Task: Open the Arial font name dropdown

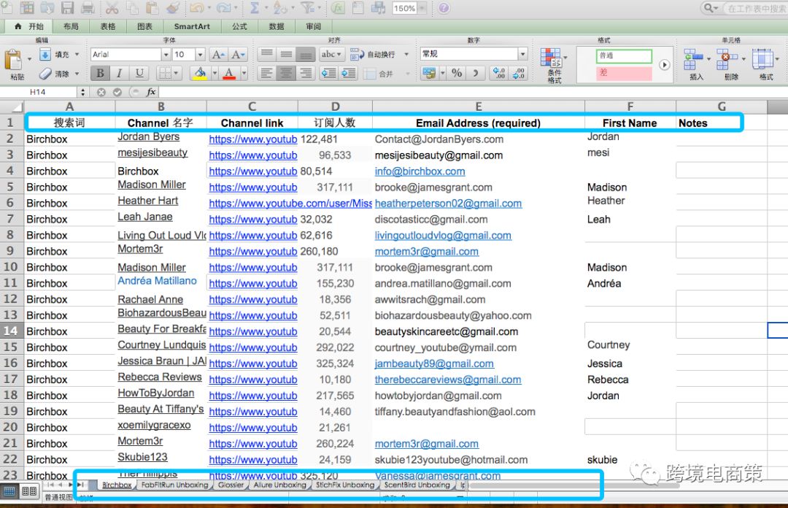Action: click(166, 54)
